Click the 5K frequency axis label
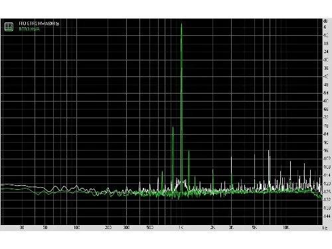The image size is (332, 249). (254, 228)
